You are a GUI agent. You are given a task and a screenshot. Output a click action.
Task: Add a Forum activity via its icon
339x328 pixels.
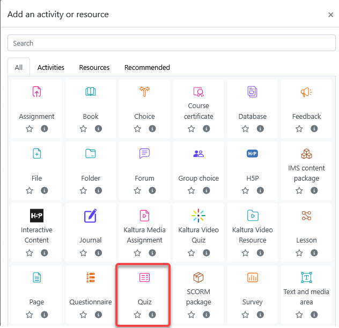[x=144, y=154]
